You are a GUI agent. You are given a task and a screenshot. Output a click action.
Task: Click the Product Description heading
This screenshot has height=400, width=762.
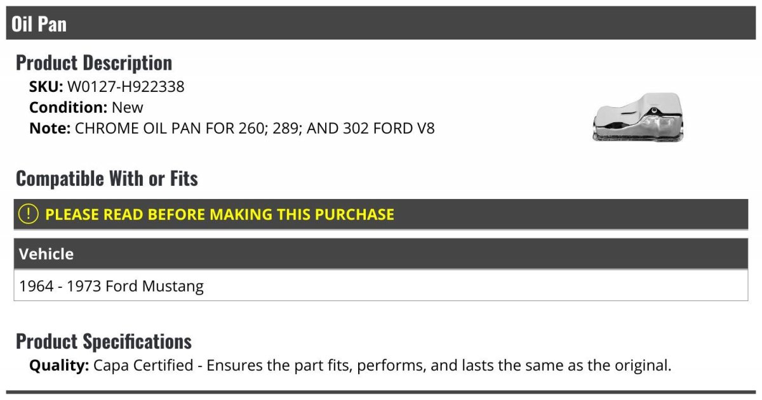point(94,63)
